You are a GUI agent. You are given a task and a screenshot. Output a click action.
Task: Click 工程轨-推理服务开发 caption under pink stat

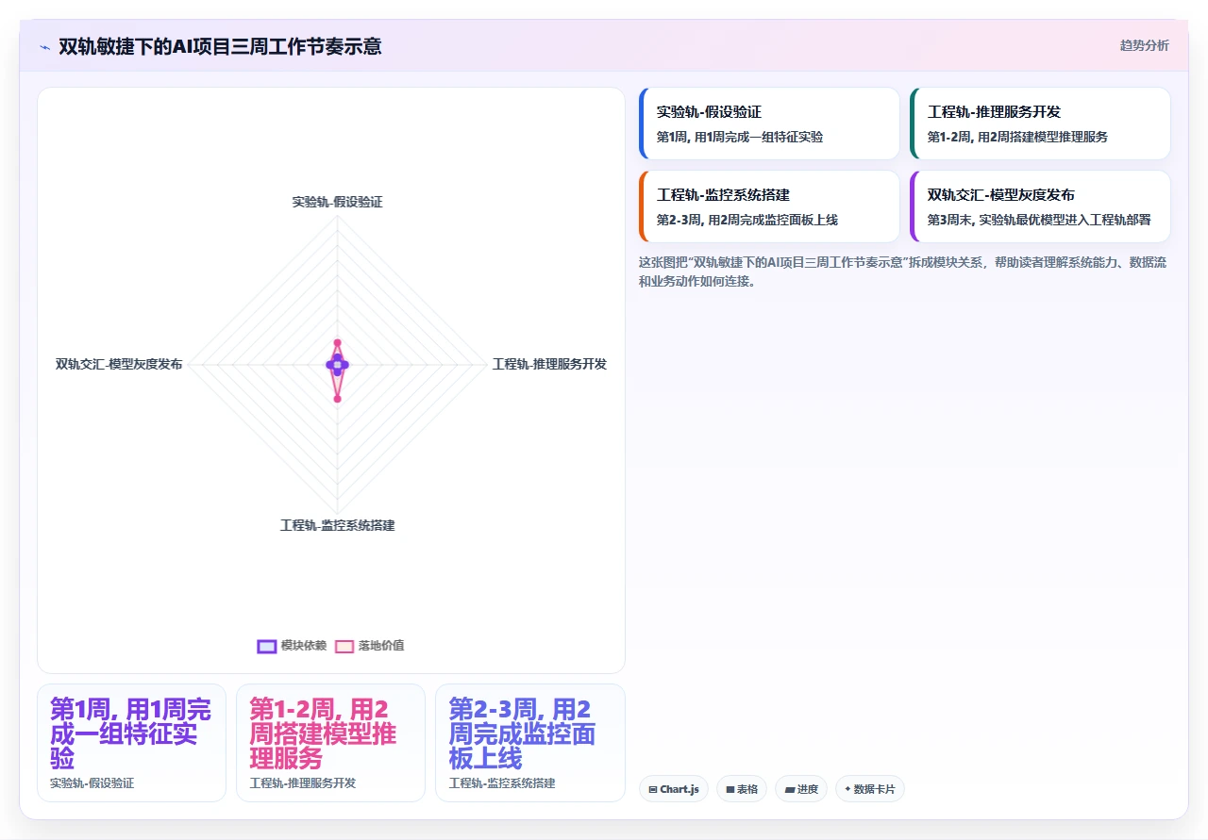[303, 783]
